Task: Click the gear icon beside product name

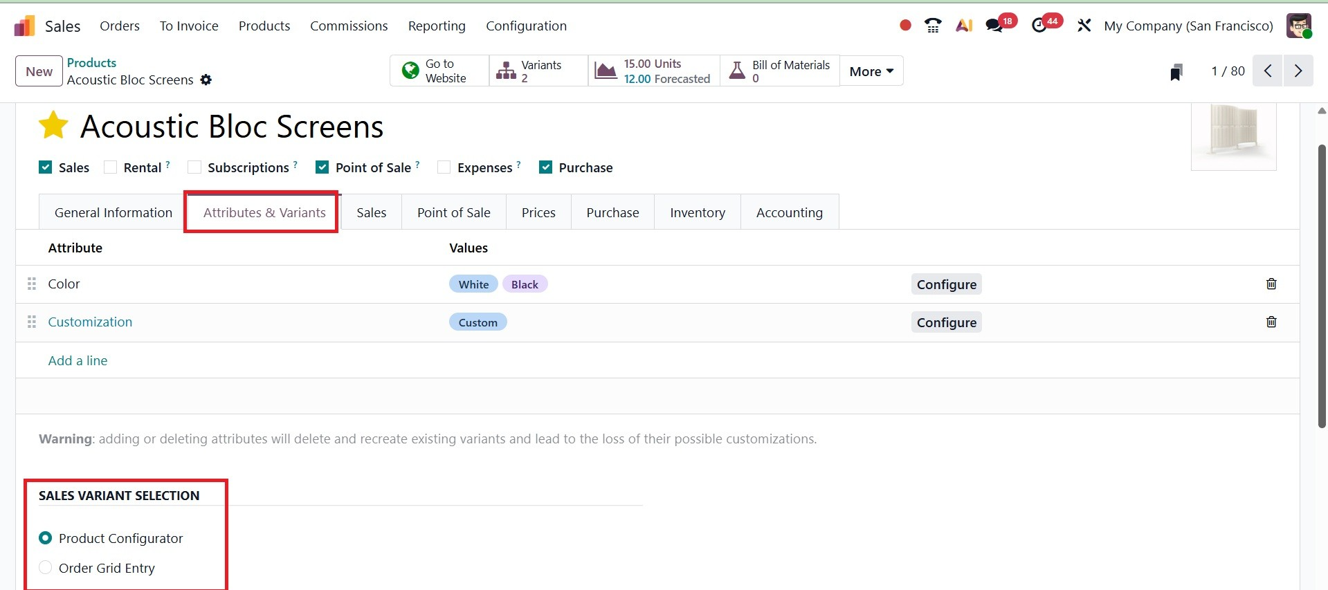Action: coord(206,80)
